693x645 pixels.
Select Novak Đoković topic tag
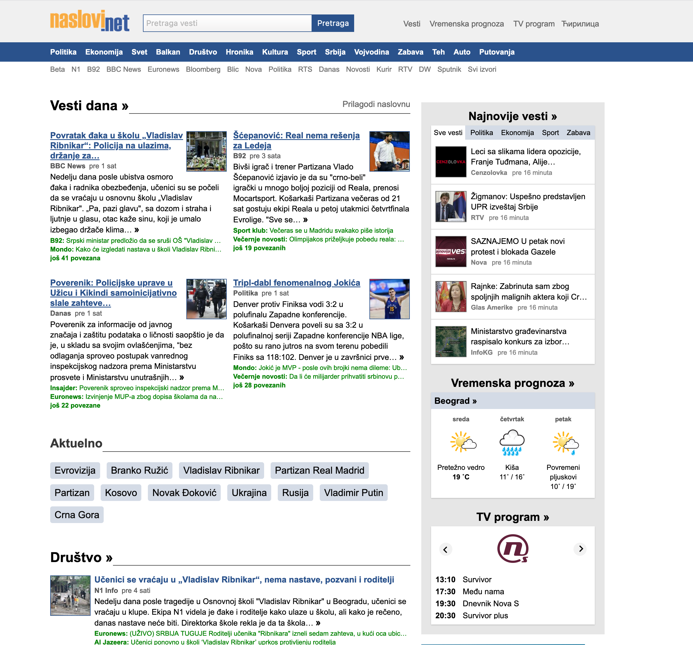point(184,493)
